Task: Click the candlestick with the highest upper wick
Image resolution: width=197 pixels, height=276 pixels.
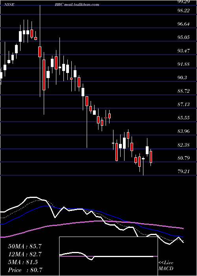Action: point(40,52)
